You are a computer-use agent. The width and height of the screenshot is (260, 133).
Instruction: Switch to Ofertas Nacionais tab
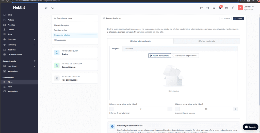pos(207,41)
